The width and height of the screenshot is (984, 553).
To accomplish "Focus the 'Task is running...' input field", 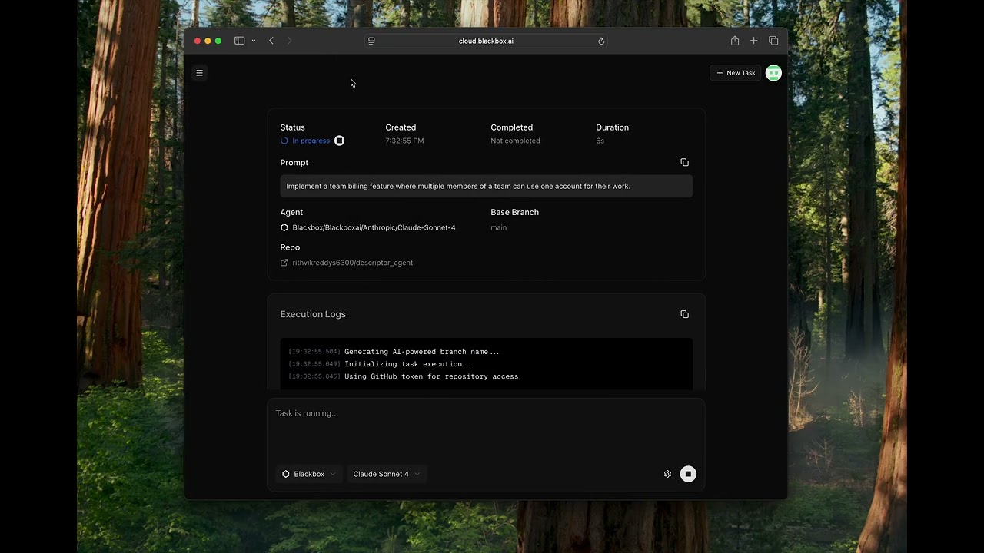I will [x=486, y=430].
